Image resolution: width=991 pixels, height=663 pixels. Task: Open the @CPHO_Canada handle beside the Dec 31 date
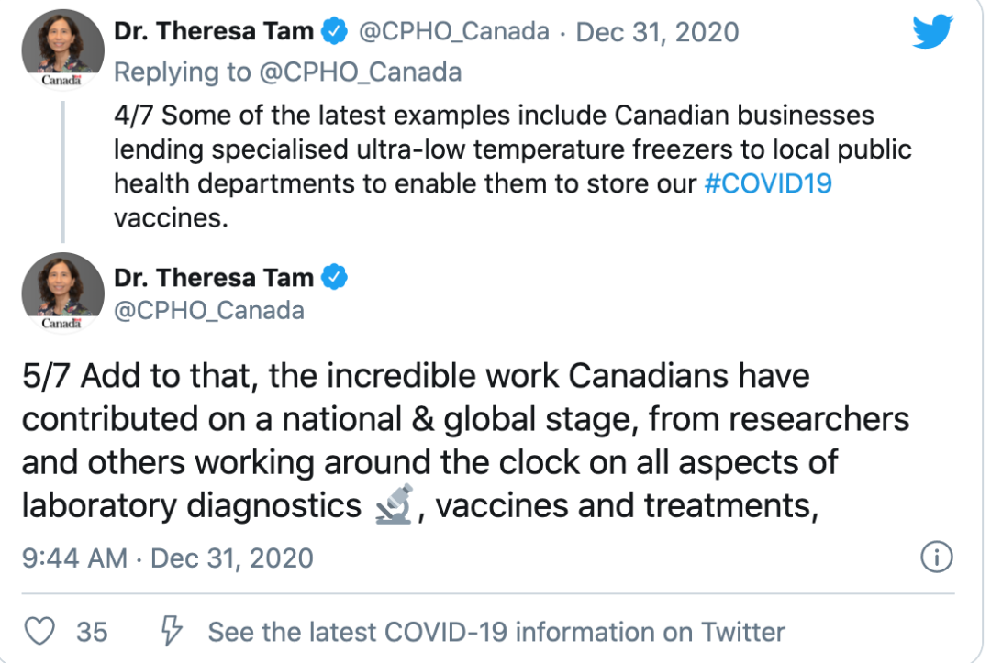[x=454, y=31]
